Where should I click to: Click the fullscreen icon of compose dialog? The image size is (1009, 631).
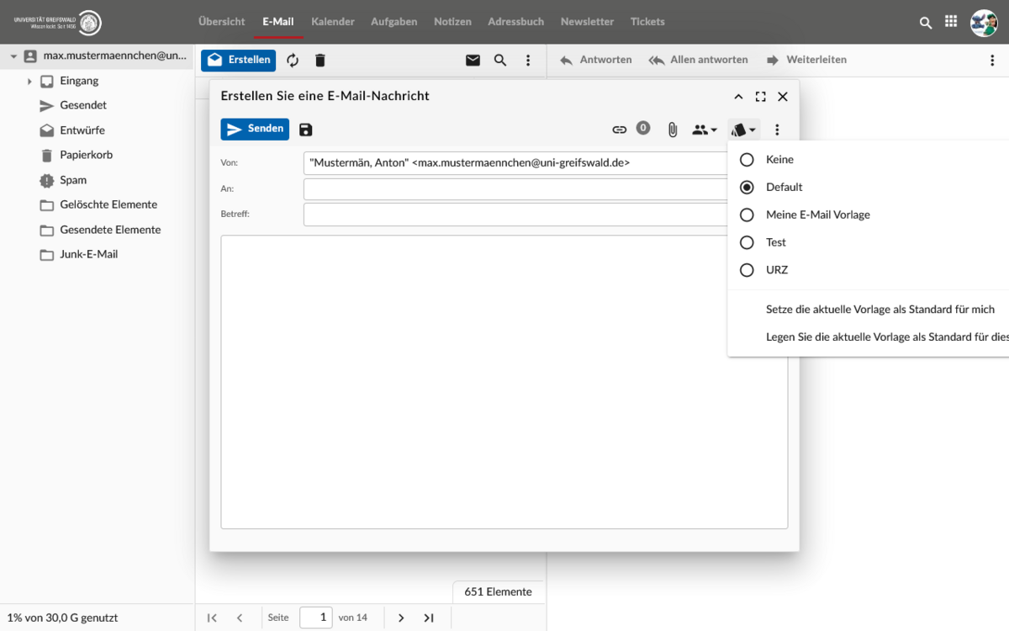(x=760, y=97)
